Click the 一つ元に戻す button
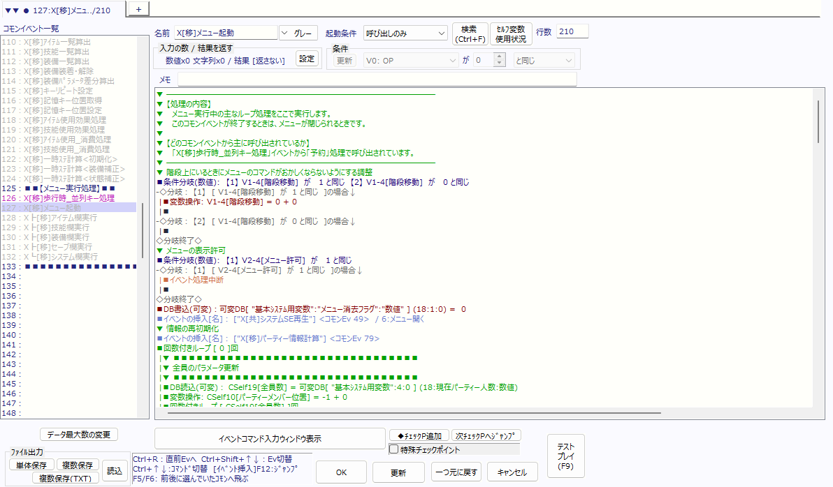833x487 pixels. click(x=456, y=472)
